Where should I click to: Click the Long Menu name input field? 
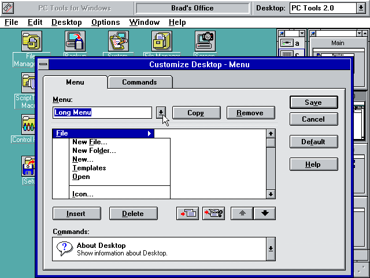[102, 112]
